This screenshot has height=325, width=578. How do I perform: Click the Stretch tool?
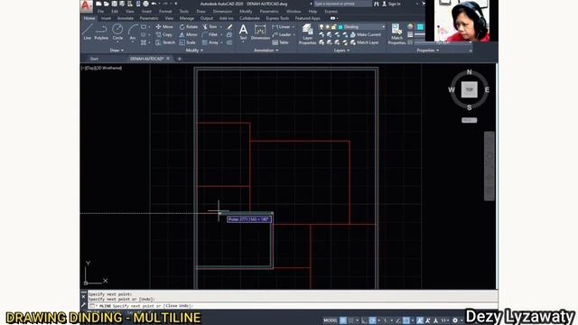point(164,42)
